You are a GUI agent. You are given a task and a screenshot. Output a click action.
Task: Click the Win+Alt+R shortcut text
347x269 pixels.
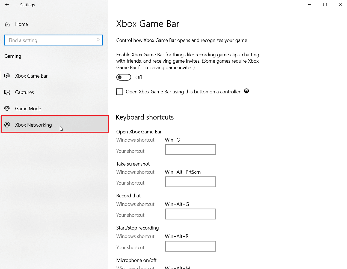click(177, 236)
